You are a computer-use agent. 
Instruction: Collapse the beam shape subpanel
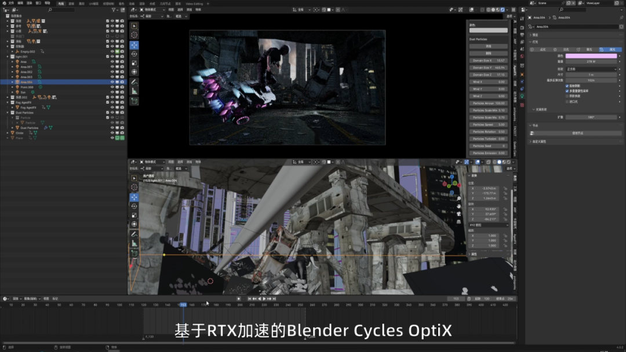pos(534,109)
